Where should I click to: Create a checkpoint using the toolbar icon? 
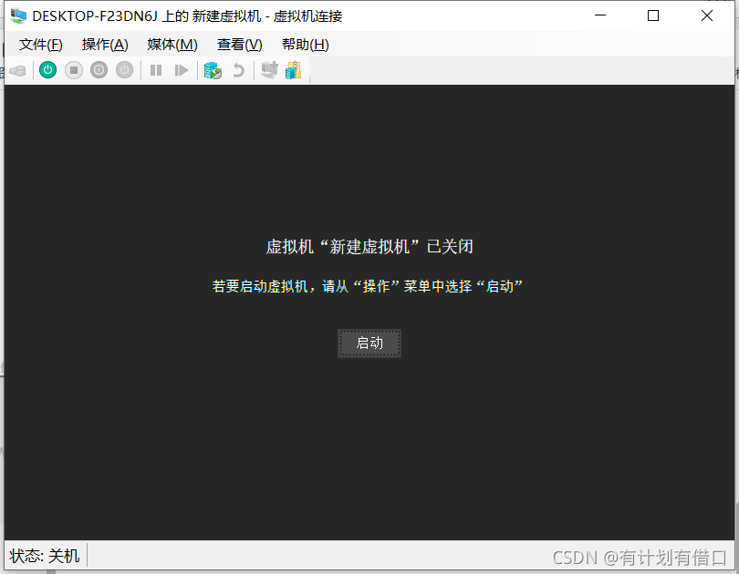213,70
